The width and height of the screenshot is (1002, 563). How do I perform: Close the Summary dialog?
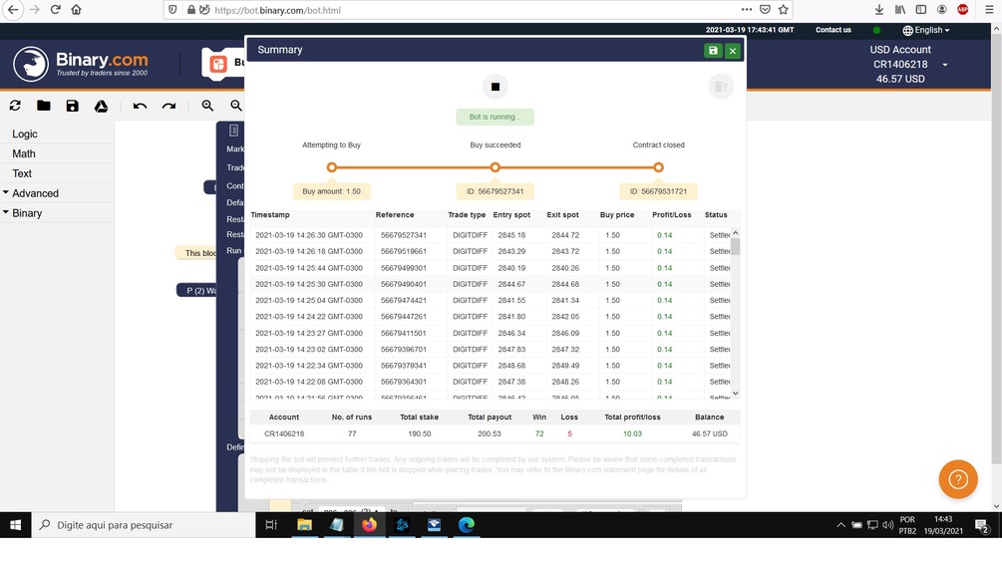coord(733,51)
